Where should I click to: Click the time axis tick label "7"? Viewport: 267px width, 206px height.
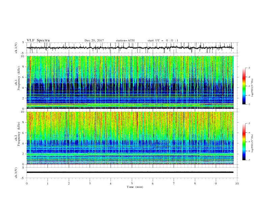174,183
